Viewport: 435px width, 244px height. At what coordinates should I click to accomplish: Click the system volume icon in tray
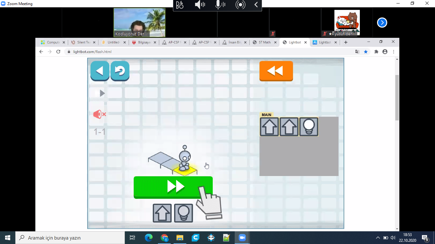click(393, 238)
